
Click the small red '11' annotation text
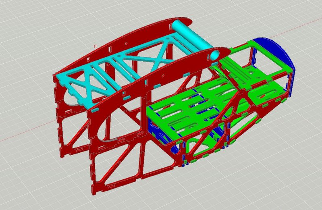(95, 46)
